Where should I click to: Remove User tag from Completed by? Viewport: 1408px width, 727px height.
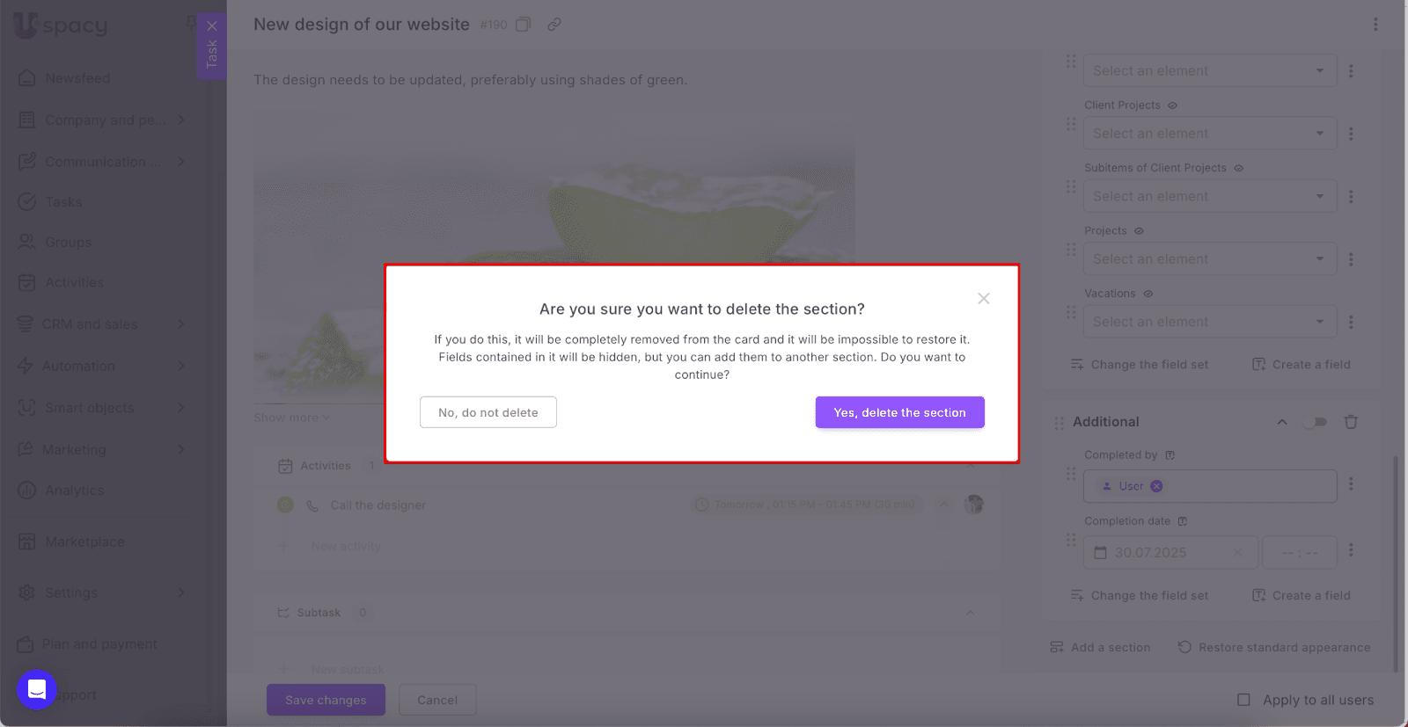pyautogui.click(x=1156, y=486)
